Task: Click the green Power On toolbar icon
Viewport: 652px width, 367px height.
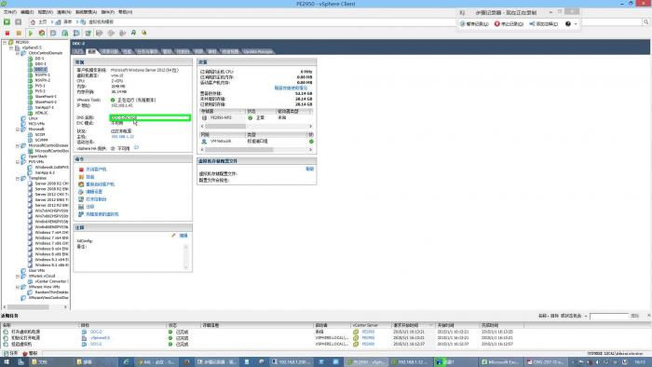Action: (x=31, y=33)
